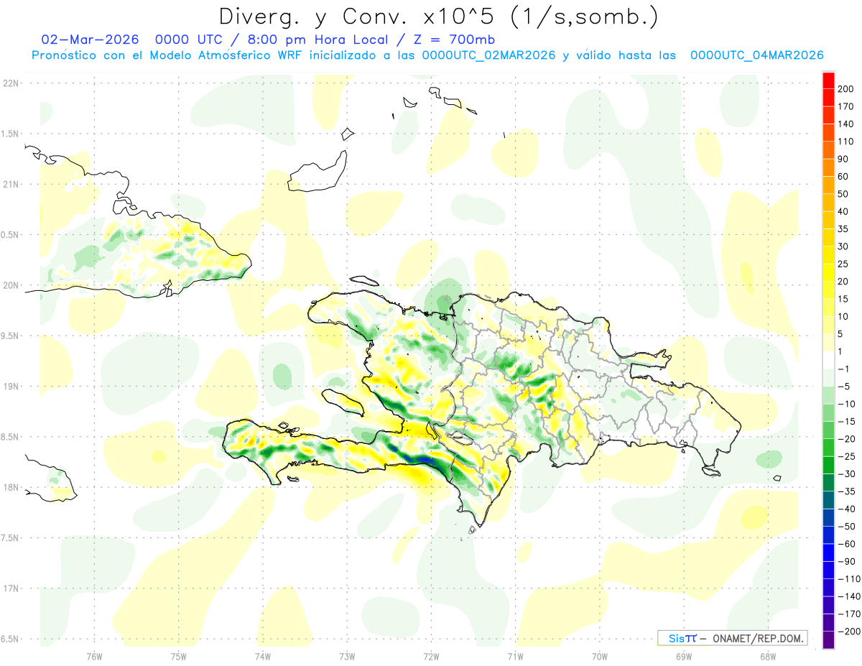Image resolution: width=862 pixels, height=666 pixels.
Task: Click the '-110' value on the color bar
Action: pyautogui.click(x=848, y=579)
